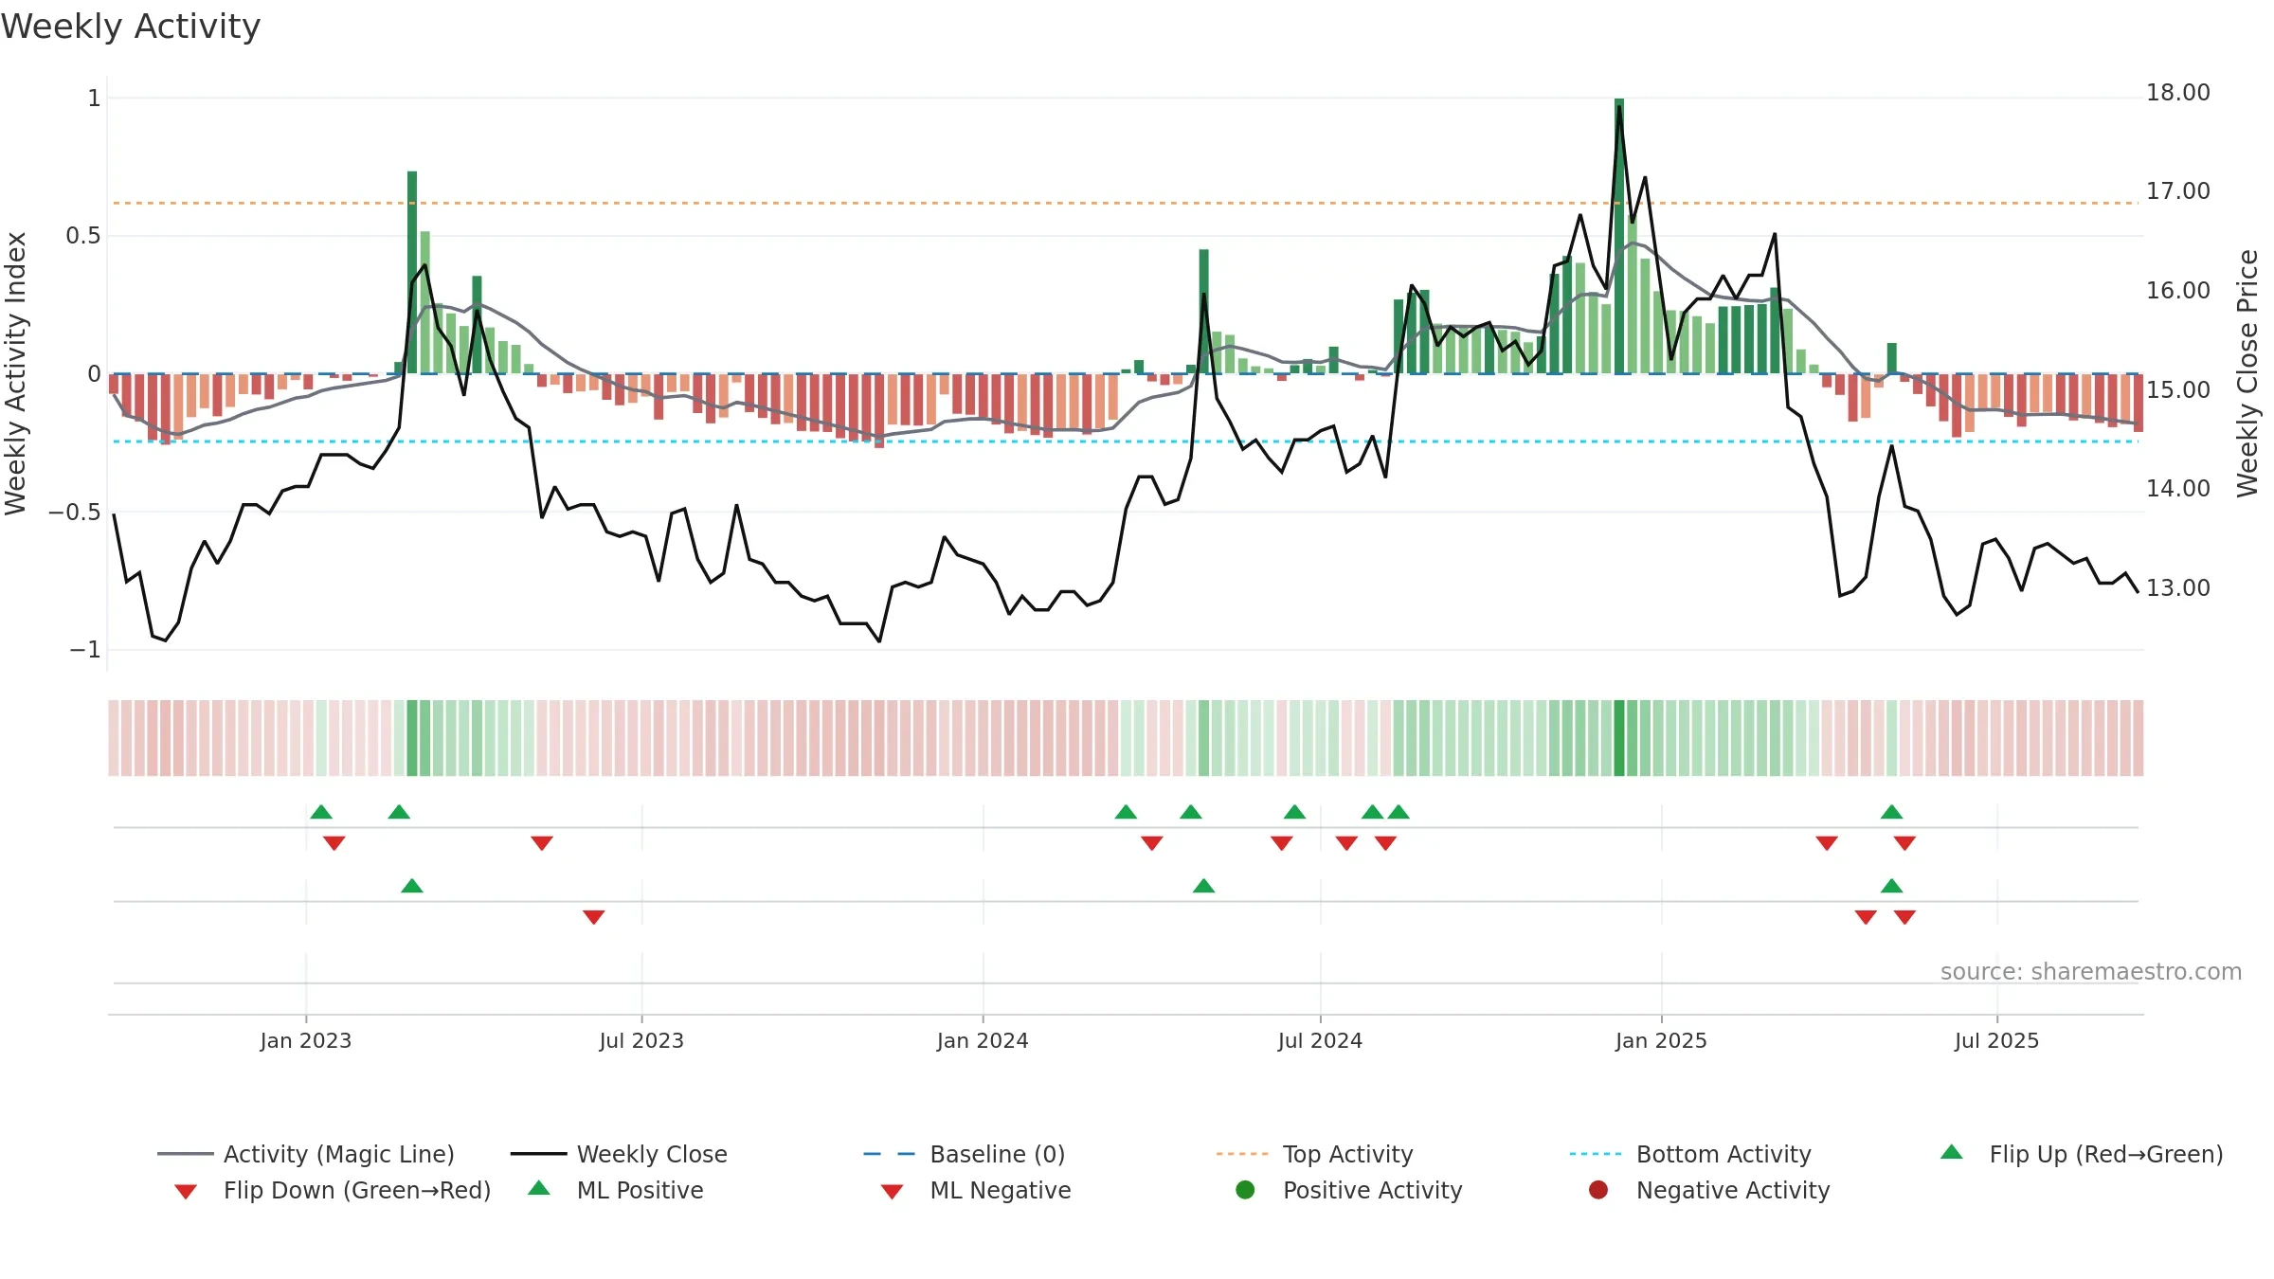Click the Negative Activity red dot
2274x1279 pixels.
pyautogui.click(x=1598, y=1189)
